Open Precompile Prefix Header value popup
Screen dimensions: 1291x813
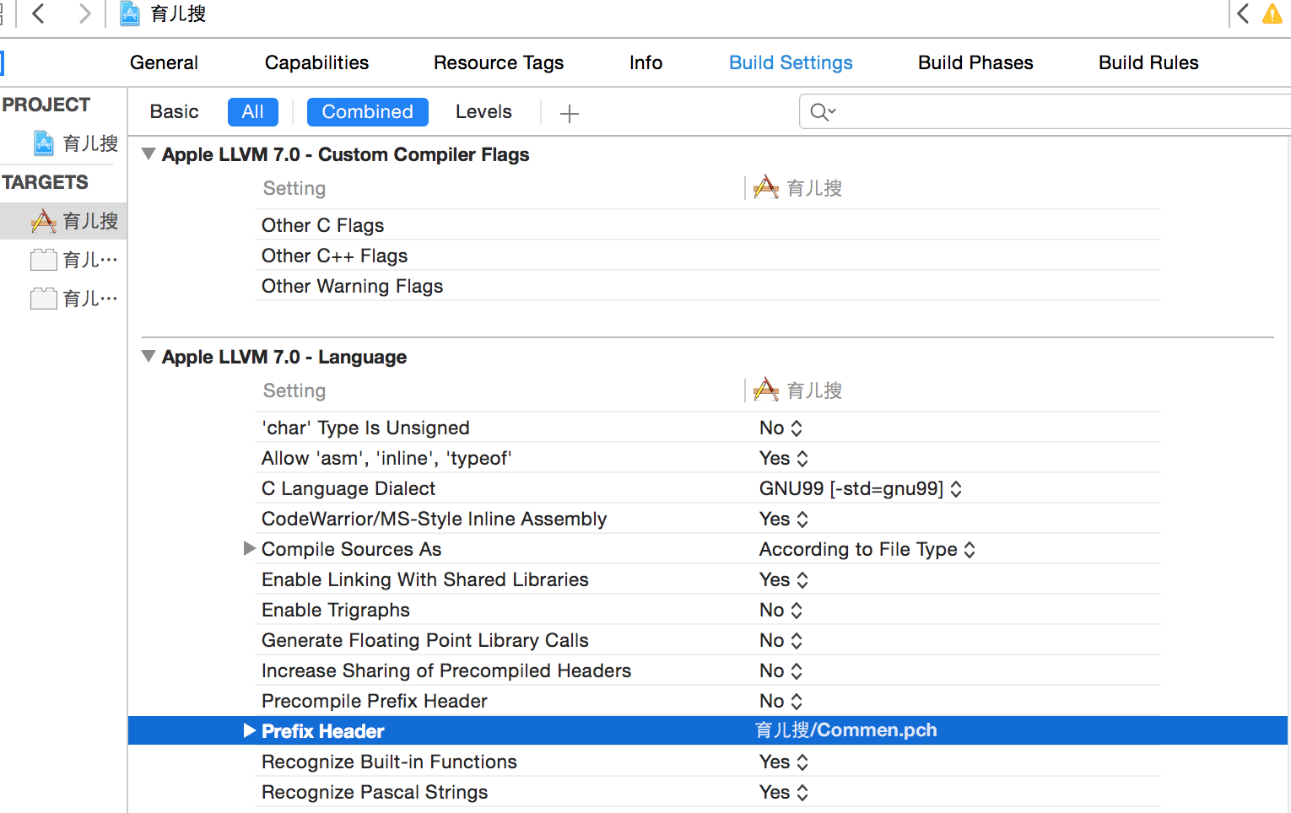pos(781,701)
